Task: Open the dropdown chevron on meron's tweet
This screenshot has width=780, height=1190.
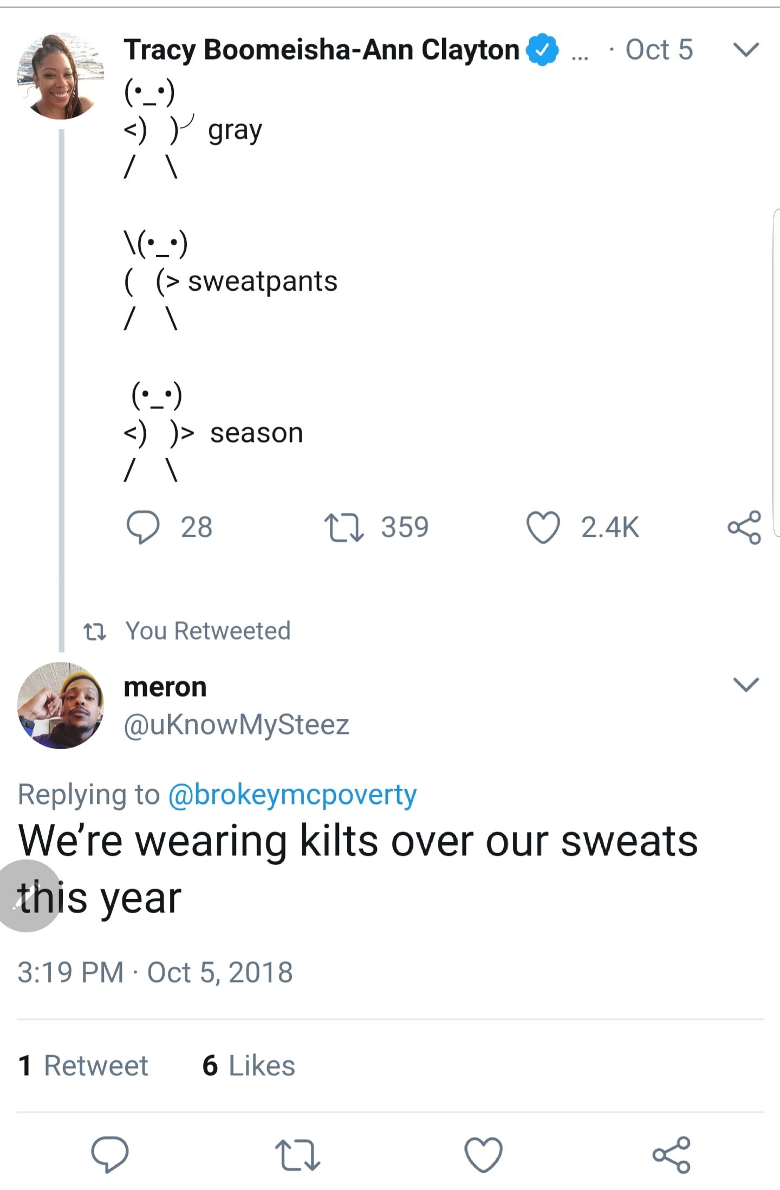Action: pyautogui.click(x=746, y=685)
